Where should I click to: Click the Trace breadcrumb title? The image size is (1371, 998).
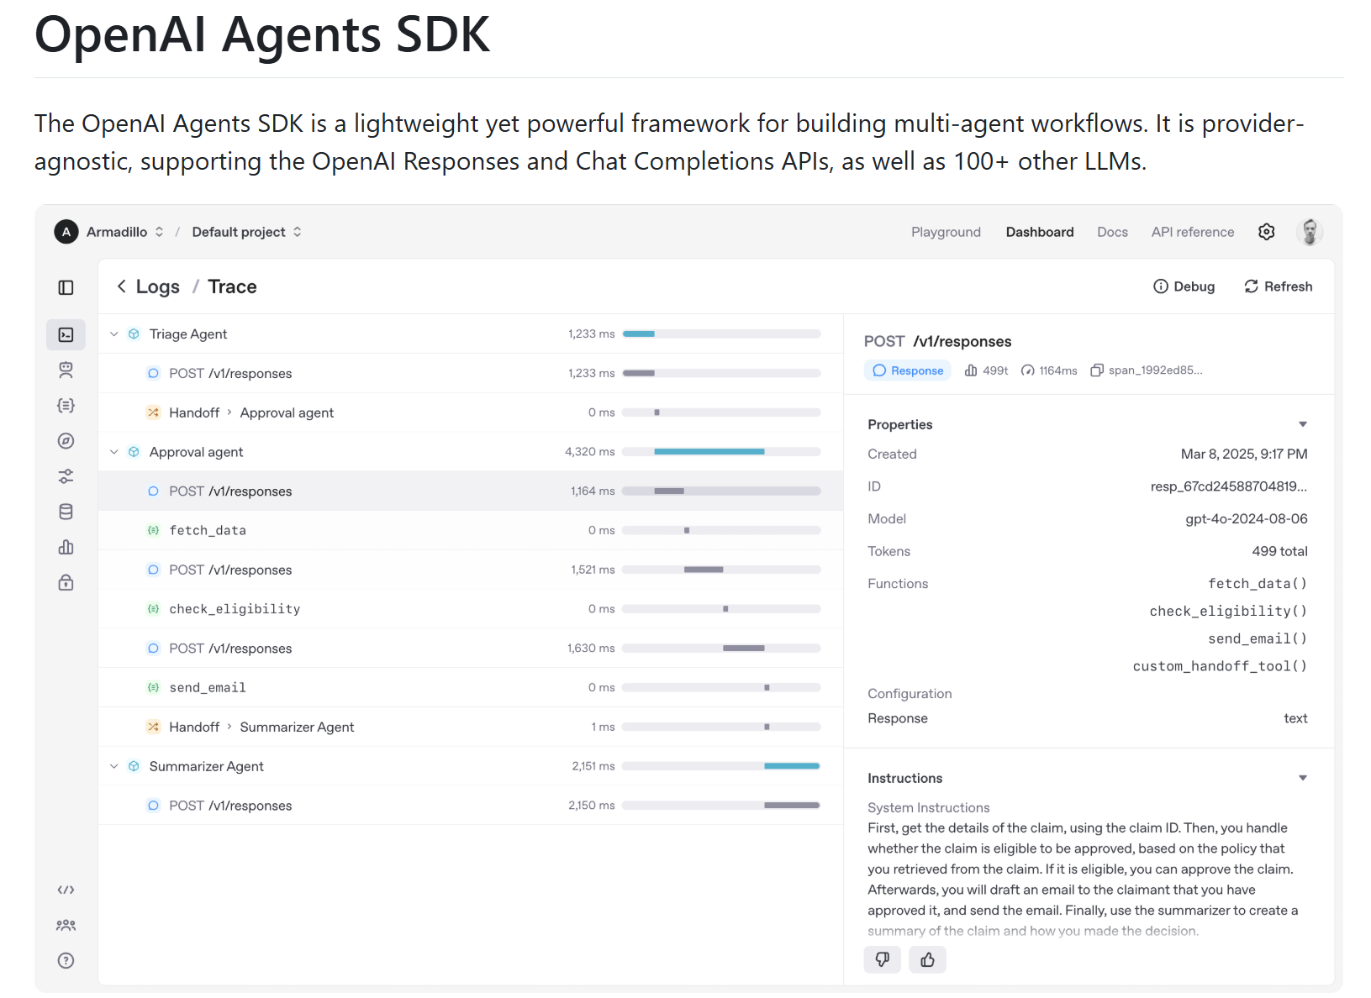[232, 286]
